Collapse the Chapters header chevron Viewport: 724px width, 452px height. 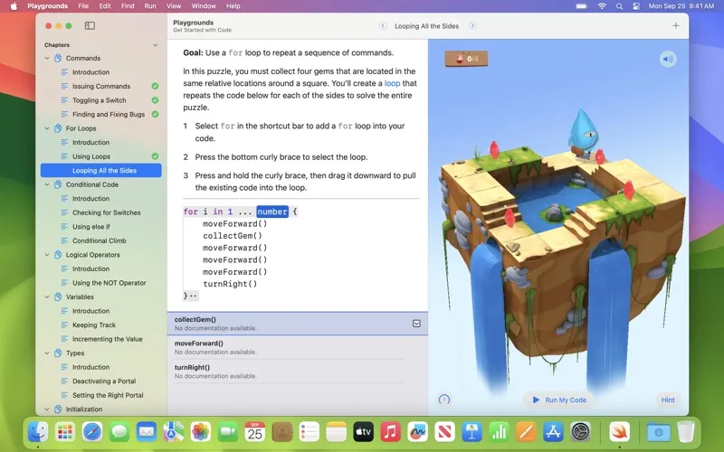coord(155,45)
